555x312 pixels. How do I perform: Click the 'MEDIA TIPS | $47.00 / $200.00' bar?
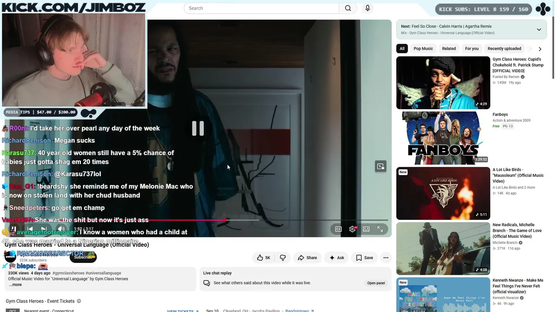(41, 112)
